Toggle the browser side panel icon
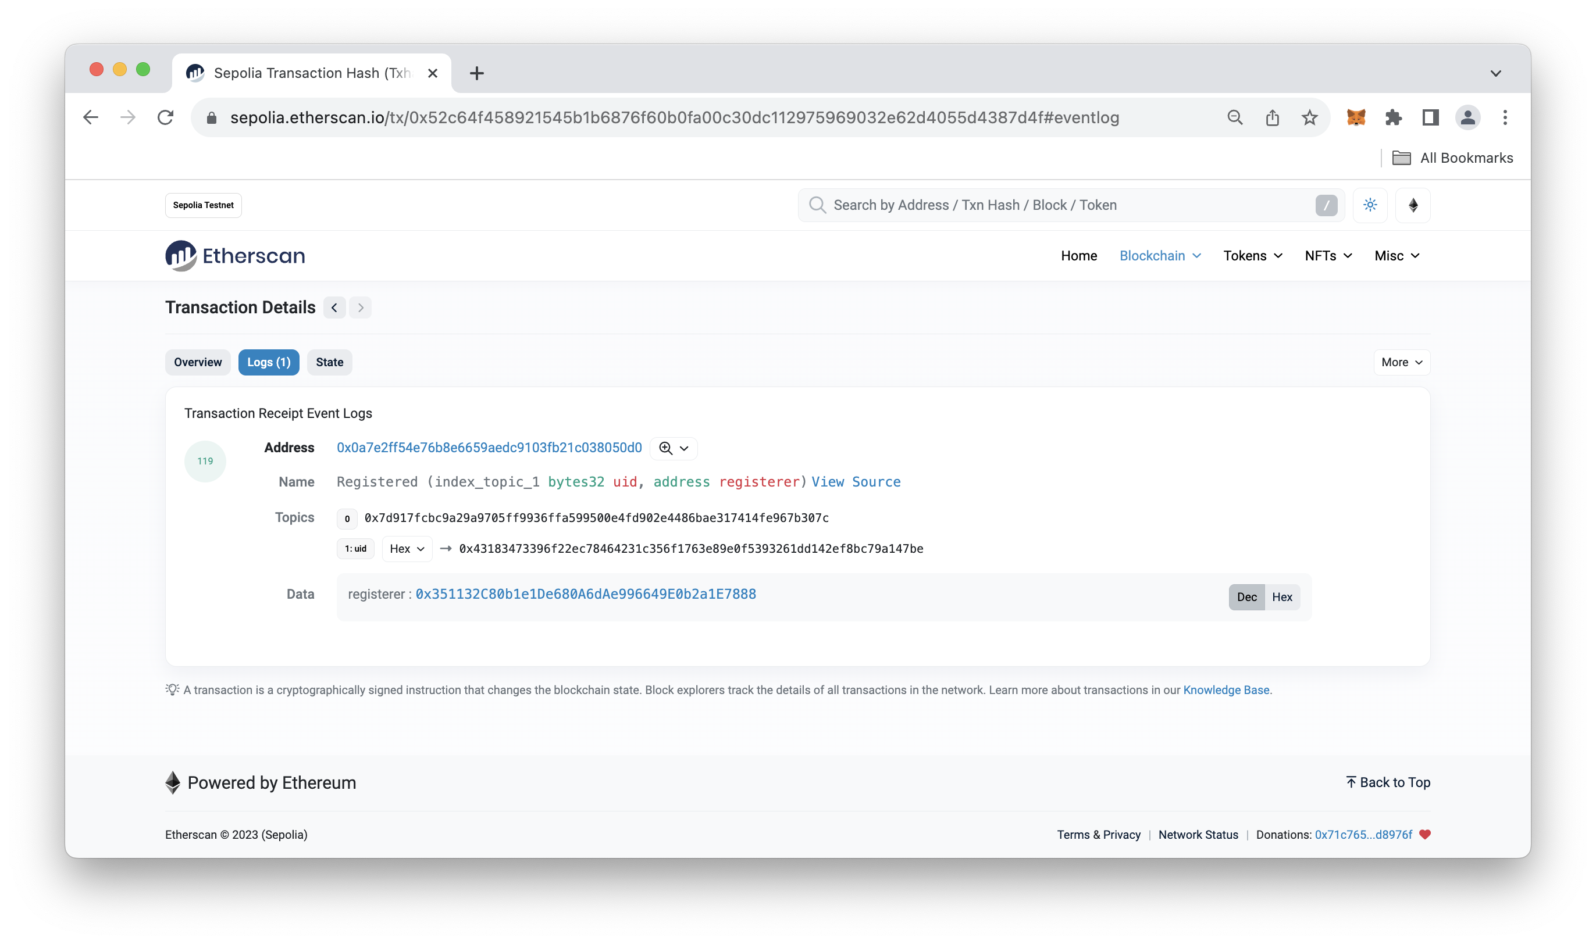Viewport: 1596px width, 944px height. 1431,117
